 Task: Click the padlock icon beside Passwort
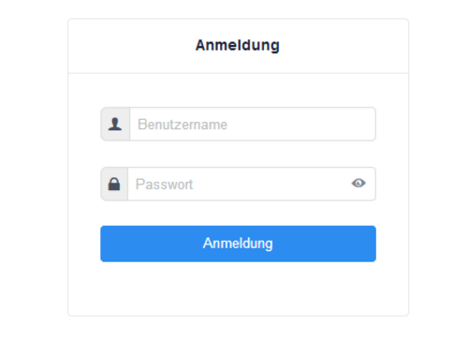[114, 184]
